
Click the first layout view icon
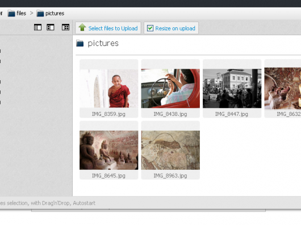[37, 27]
